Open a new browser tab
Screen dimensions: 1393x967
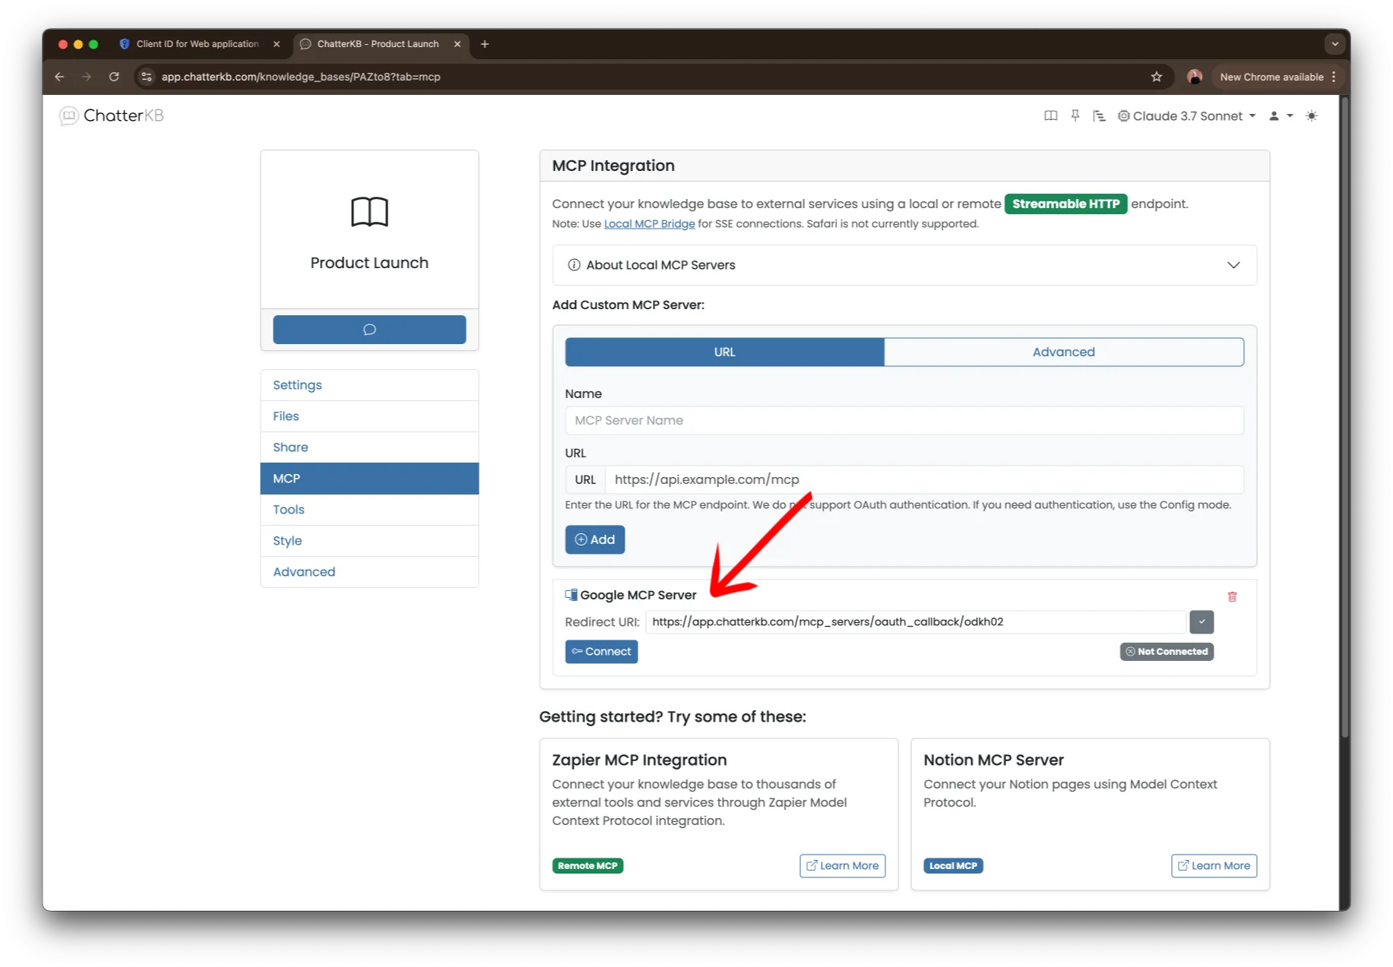pyautogui.click(x=485, y=44)
